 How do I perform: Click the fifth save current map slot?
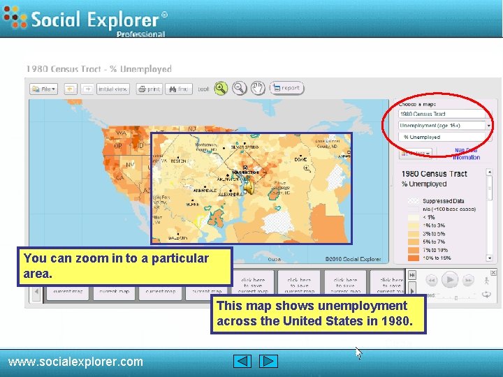tap(253, 283)
